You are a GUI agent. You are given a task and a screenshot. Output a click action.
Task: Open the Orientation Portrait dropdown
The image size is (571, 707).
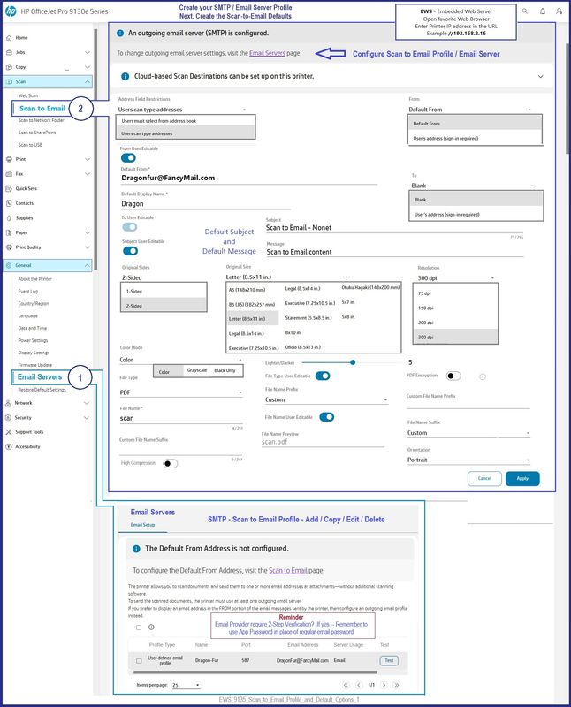coord(468,460)
